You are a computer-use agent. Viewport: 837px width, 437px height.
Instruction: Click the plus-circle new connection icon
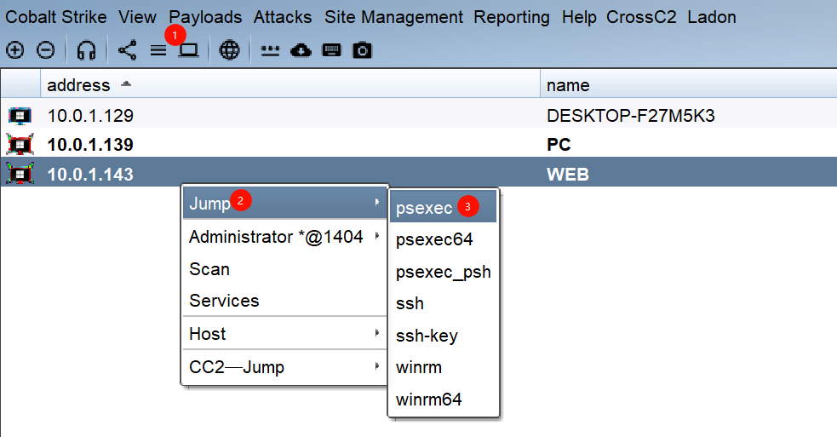tap(15, 50)
